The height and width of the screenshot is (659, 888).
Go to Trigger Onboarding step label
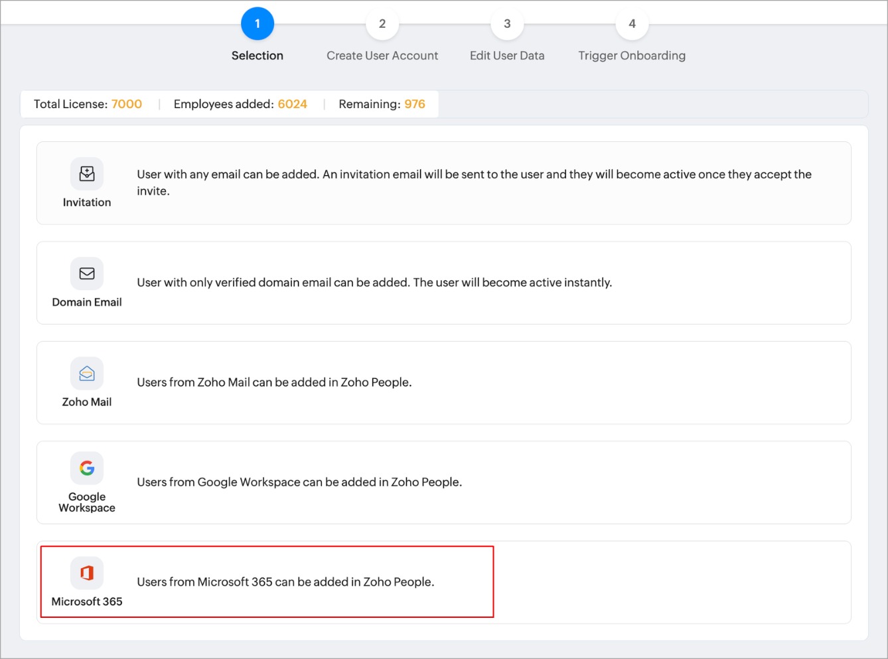632,56
